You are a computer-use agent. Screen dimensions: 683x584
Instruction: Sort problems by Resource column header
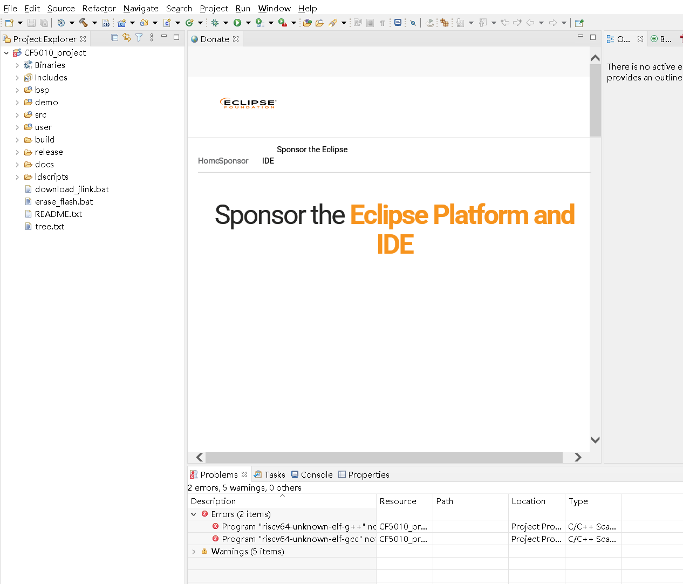[x=405, y=501]
